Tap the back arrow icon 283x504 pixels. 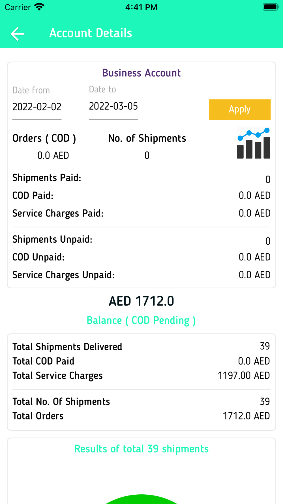tap(18, 34)
